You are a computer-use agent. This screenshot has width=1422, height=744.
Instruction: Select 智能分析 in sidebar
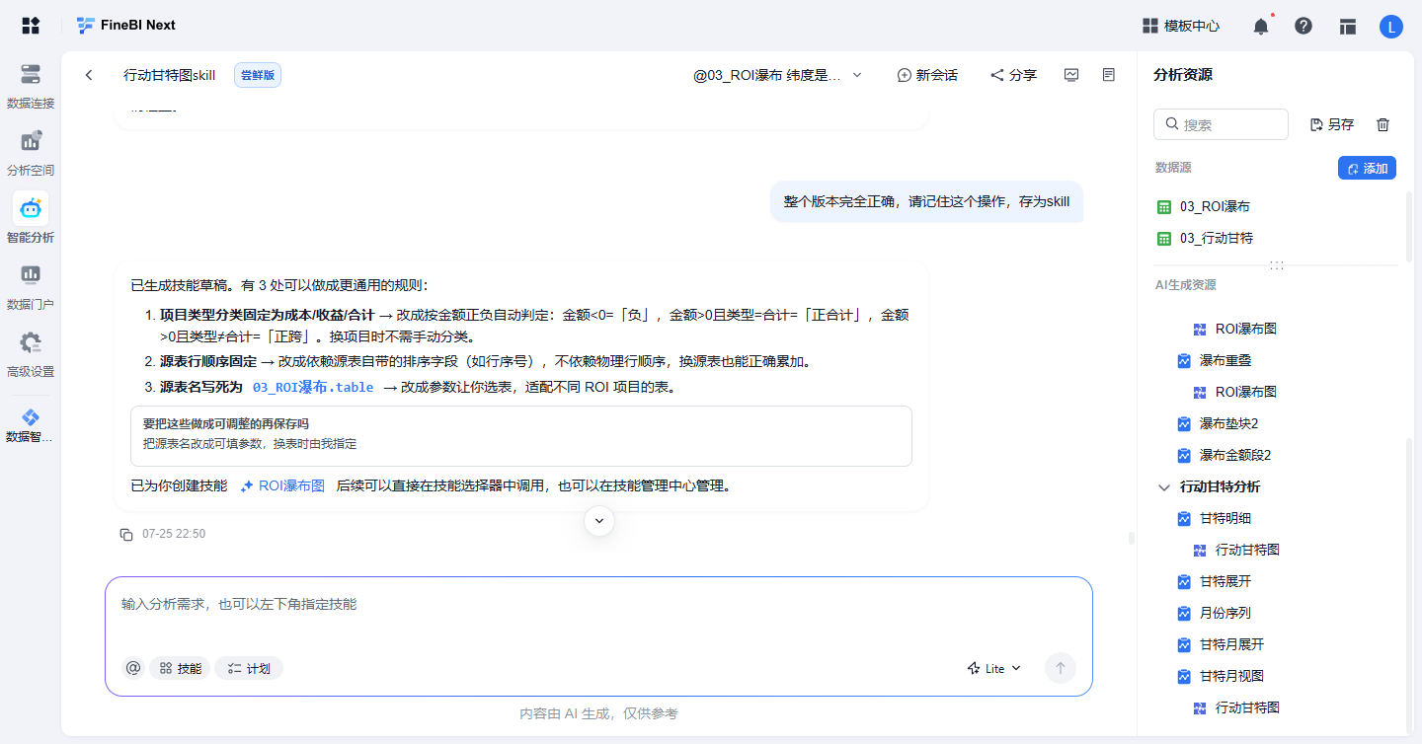pyautogui.click(x=31, y=219)
